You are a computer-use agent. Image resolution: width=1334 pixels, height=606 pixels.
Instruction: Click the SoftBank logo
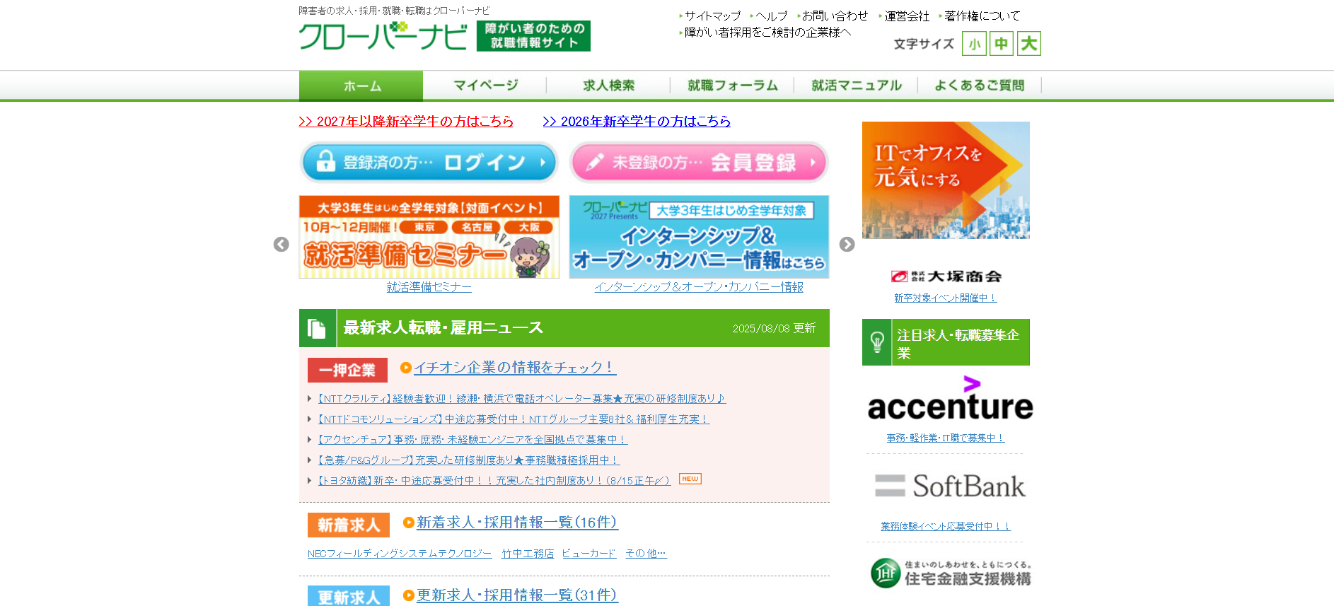[x=949, y=486]
